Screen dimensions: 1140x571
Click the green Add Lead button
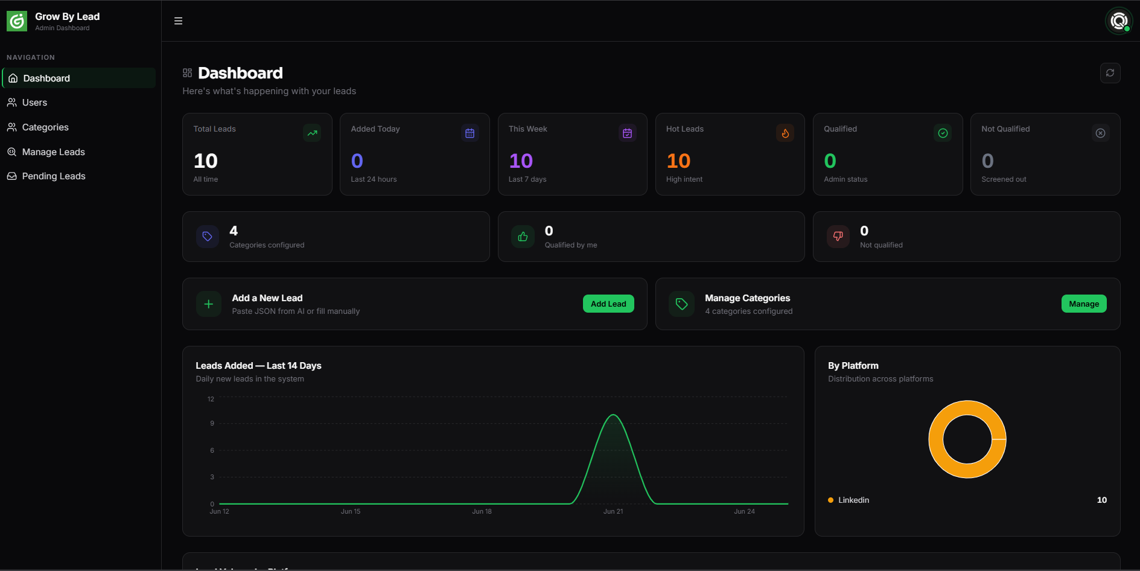pyautogui.click(x=608, y=304)
